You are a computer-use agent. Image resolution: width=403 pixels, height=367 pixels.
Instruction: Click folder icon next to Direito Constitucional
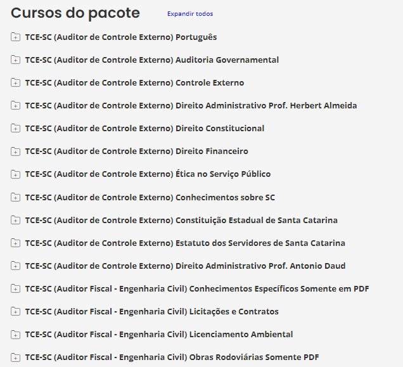click(x=15, y=128)
